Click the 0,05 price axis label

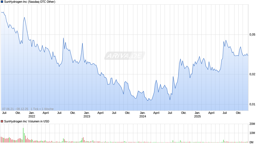tap(252, 34)
